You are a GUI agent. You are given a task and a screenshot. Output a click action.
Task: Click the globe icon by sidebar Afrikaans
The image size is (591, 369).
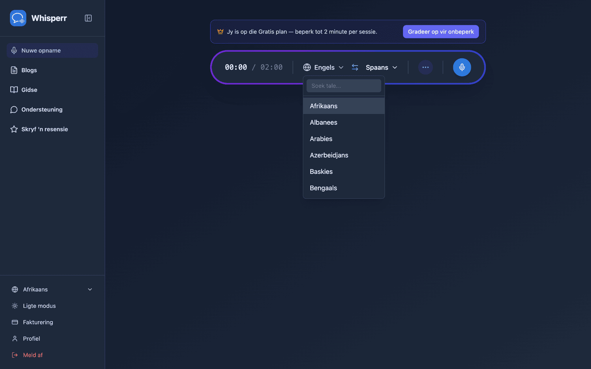(15, 289)
